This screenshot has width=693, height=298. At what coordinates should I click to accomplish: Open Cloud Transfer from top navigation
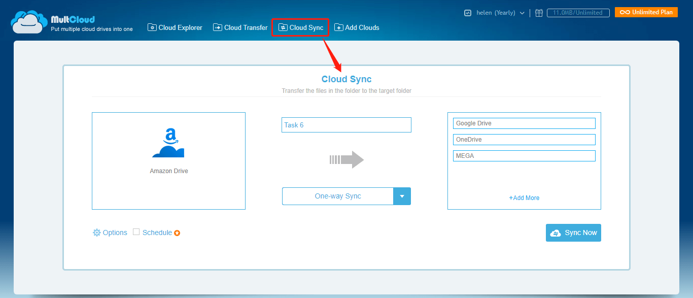pyautogui.click(x=240, y=27)
